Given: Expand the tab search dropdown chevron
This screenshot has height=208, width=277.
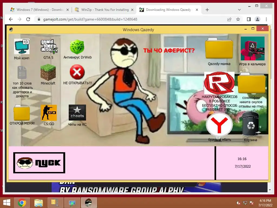Looking at the screenshot, I should pos(239,10).
